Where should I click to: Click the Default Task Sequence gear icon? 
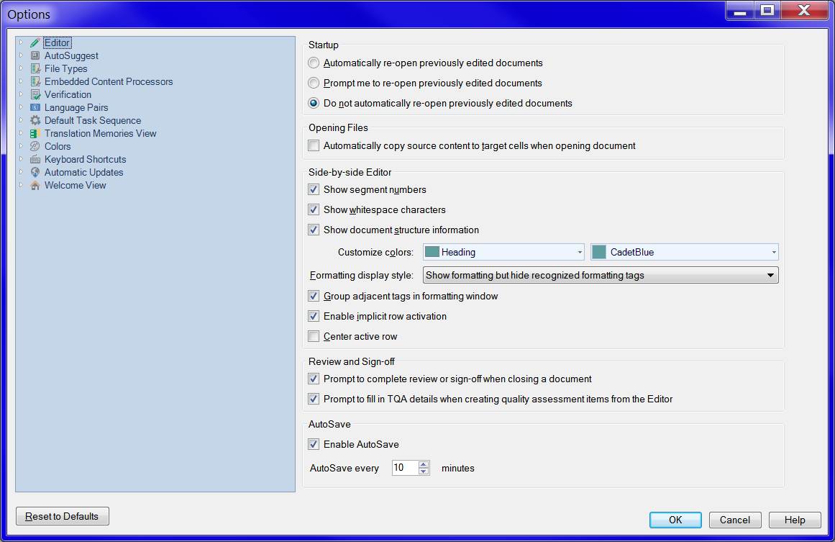click(35, 120)
